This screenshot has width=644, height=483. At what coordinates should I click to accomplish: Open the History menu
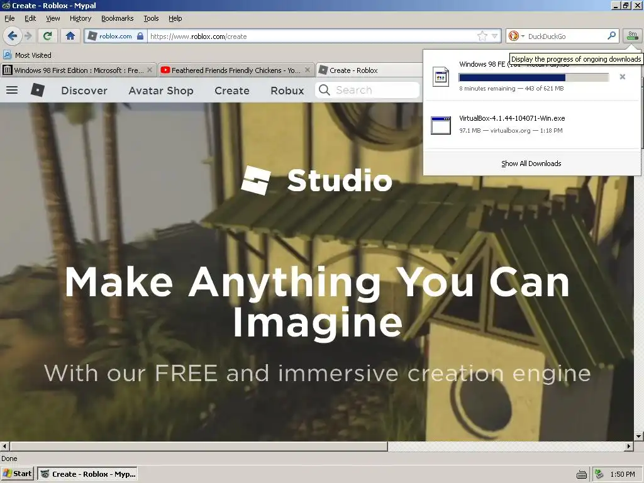pyautogui.click(x=80, y=18)
